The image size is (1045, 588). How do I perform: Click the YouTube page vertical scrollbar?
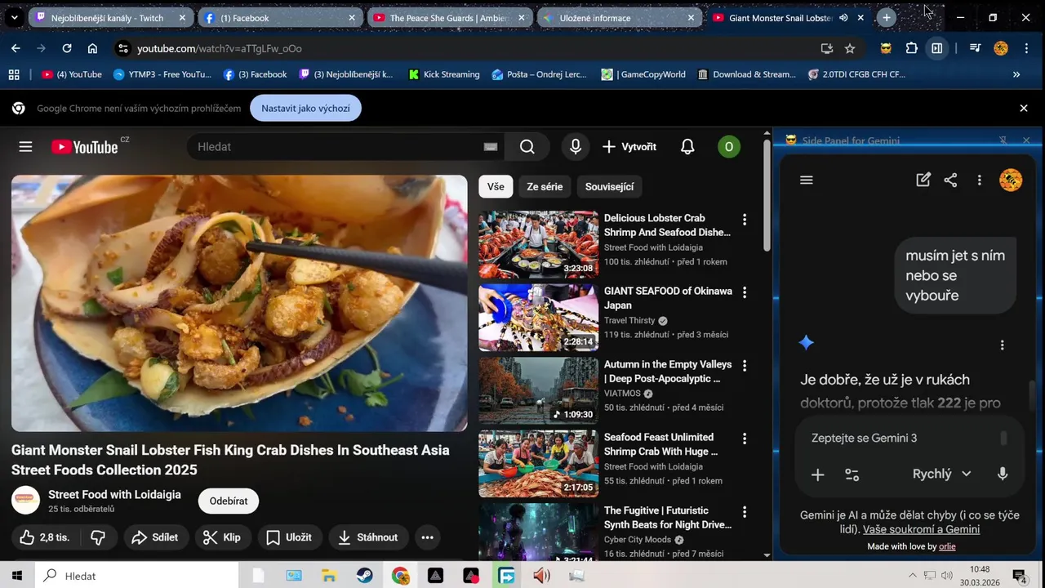[767, 196]
